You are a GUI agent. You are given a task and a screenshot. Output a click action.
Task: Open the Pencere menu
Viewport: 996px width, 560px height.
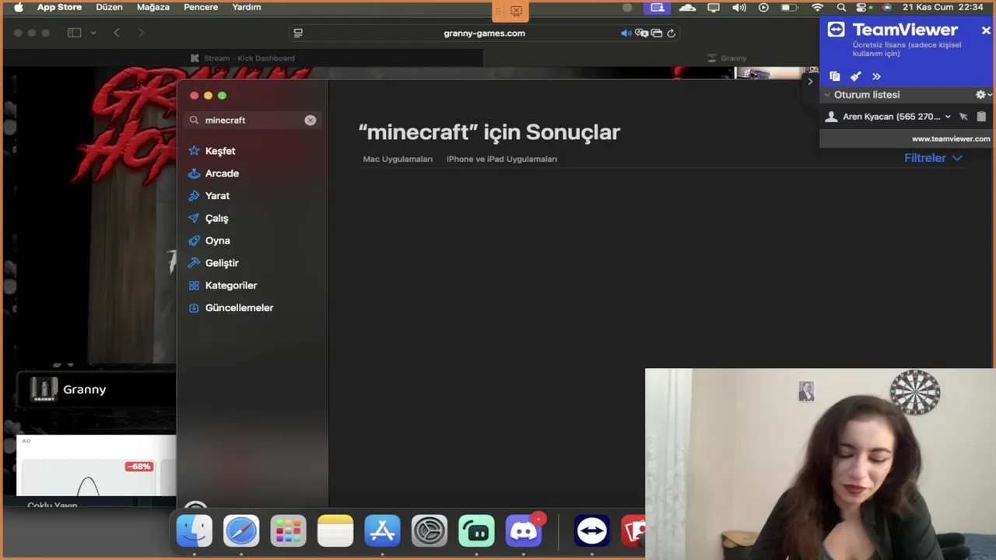[x=201, y=7]
